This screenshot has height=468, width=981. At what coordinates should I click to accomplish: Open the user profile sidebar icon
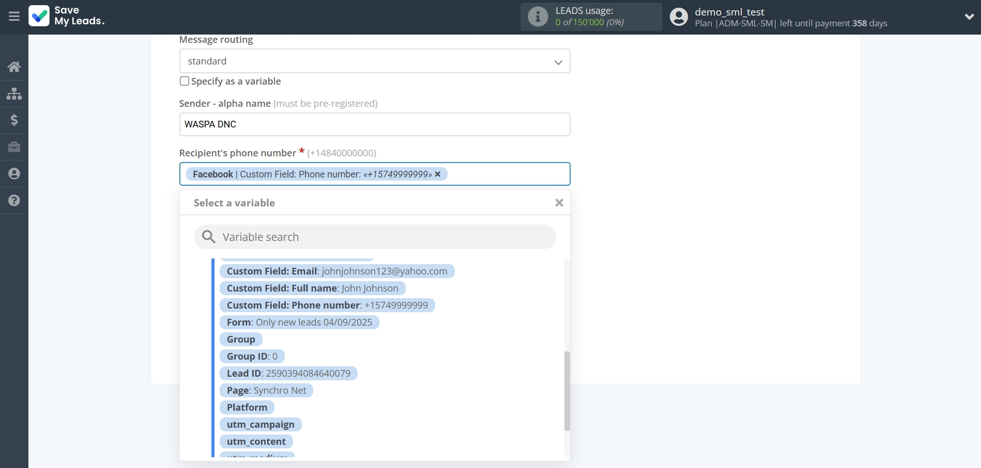pyautogui.click(x=14, y=174)
